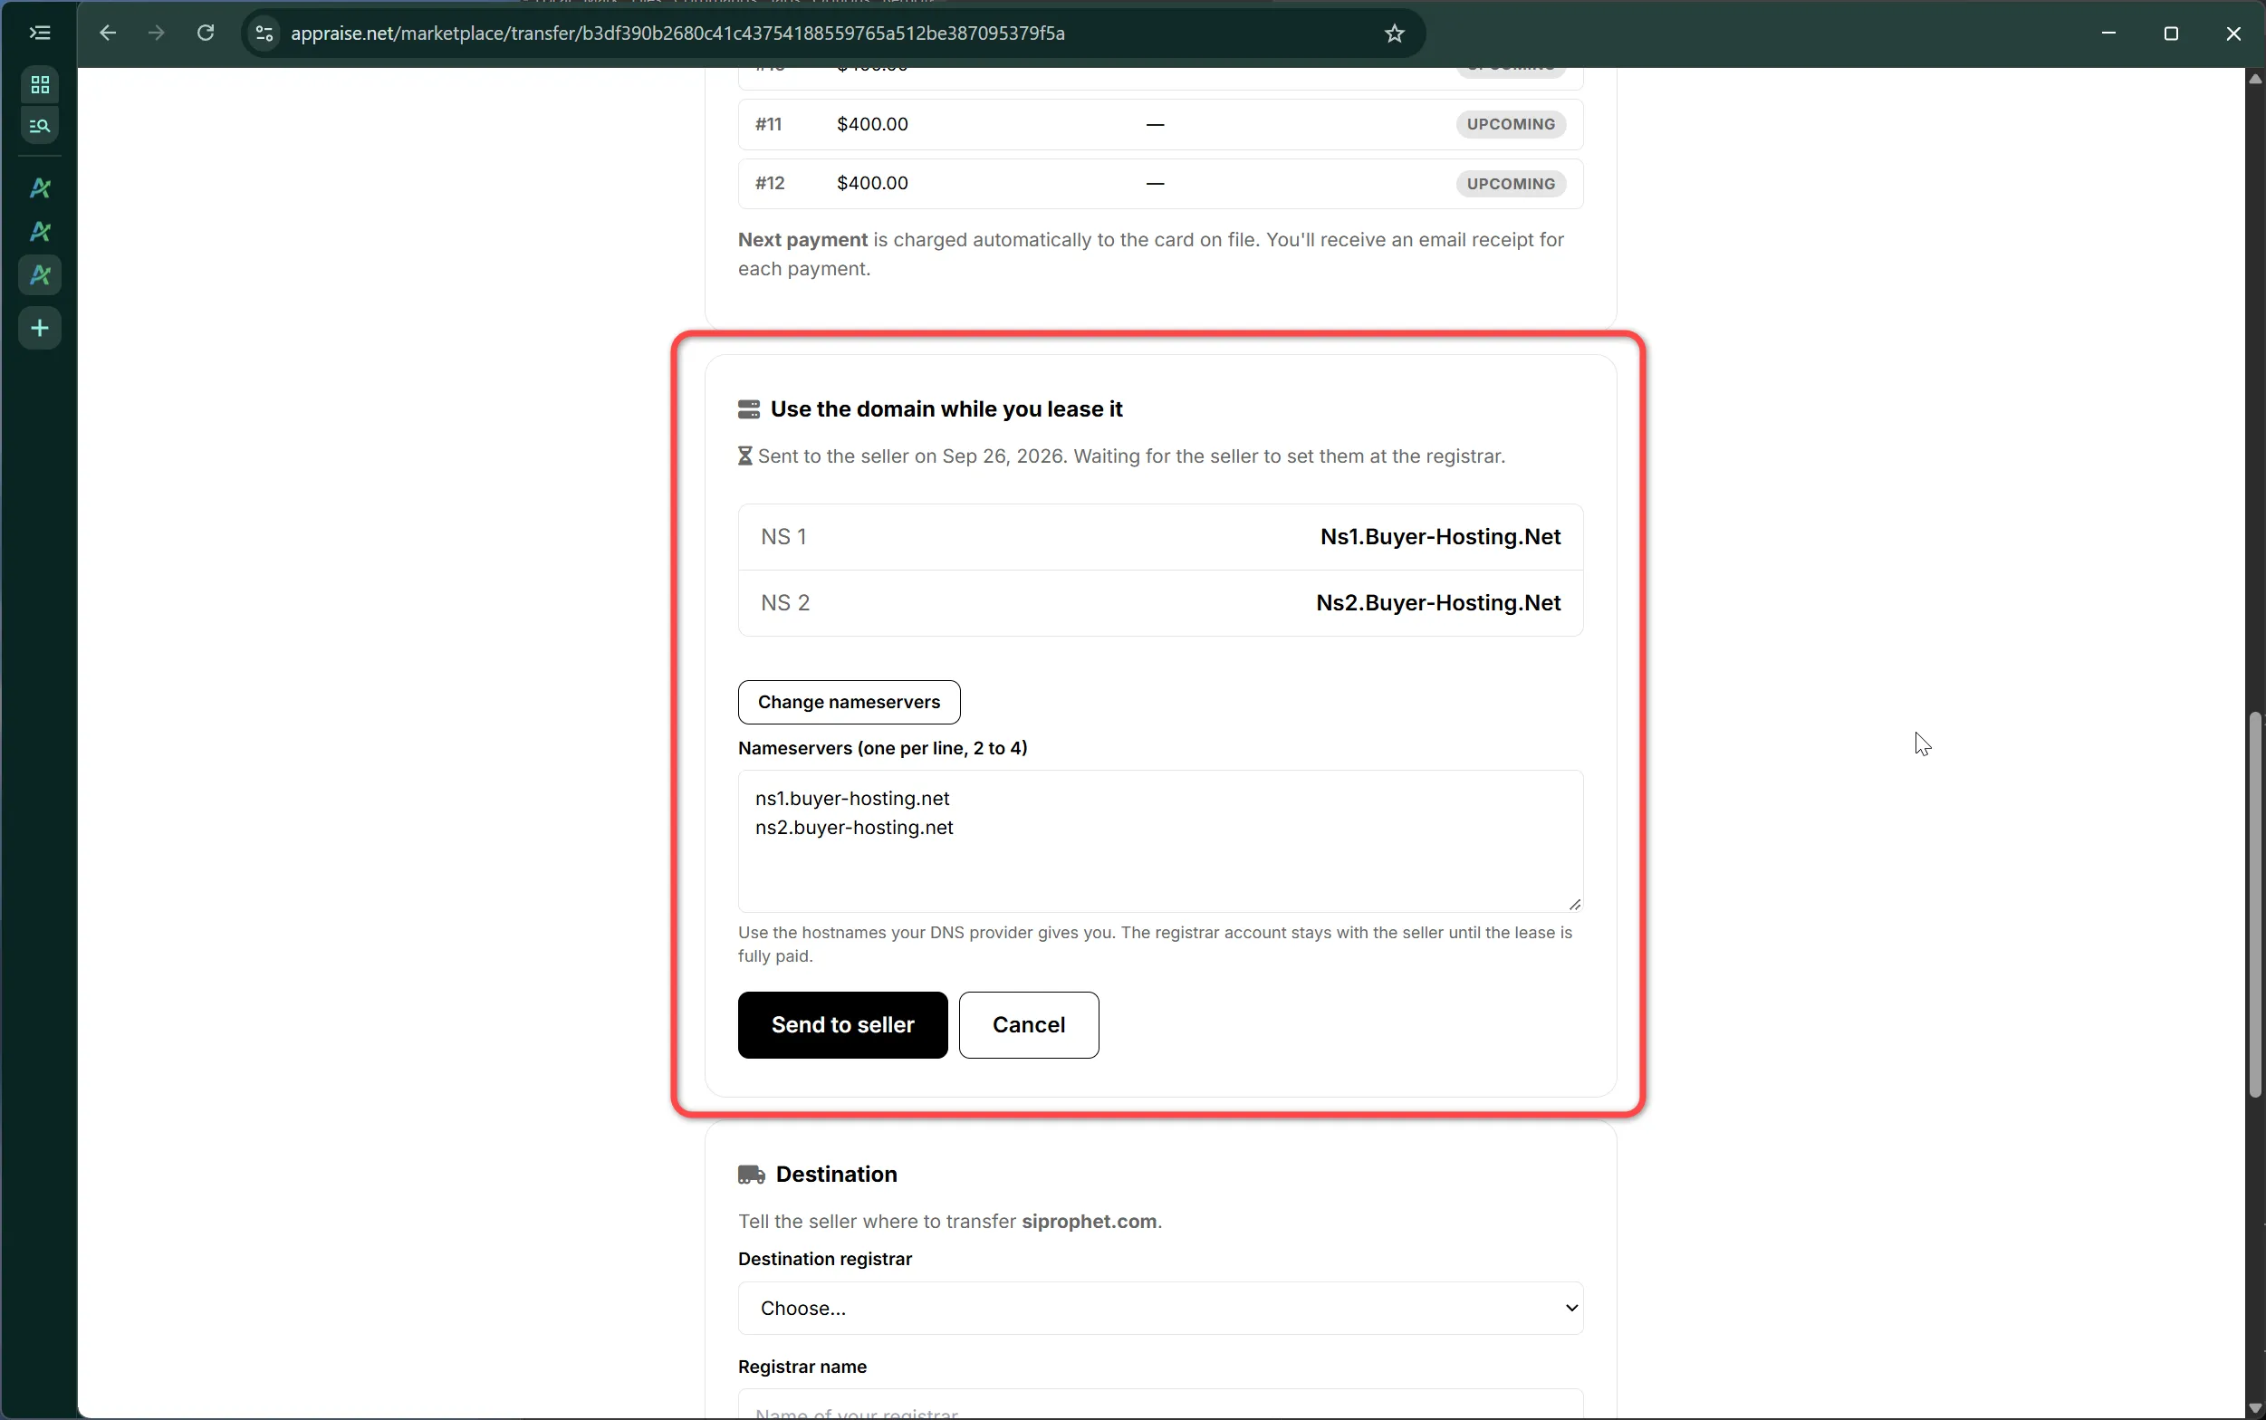Switch to the middle Appraise tab in sidebar

tap(40, 231)
